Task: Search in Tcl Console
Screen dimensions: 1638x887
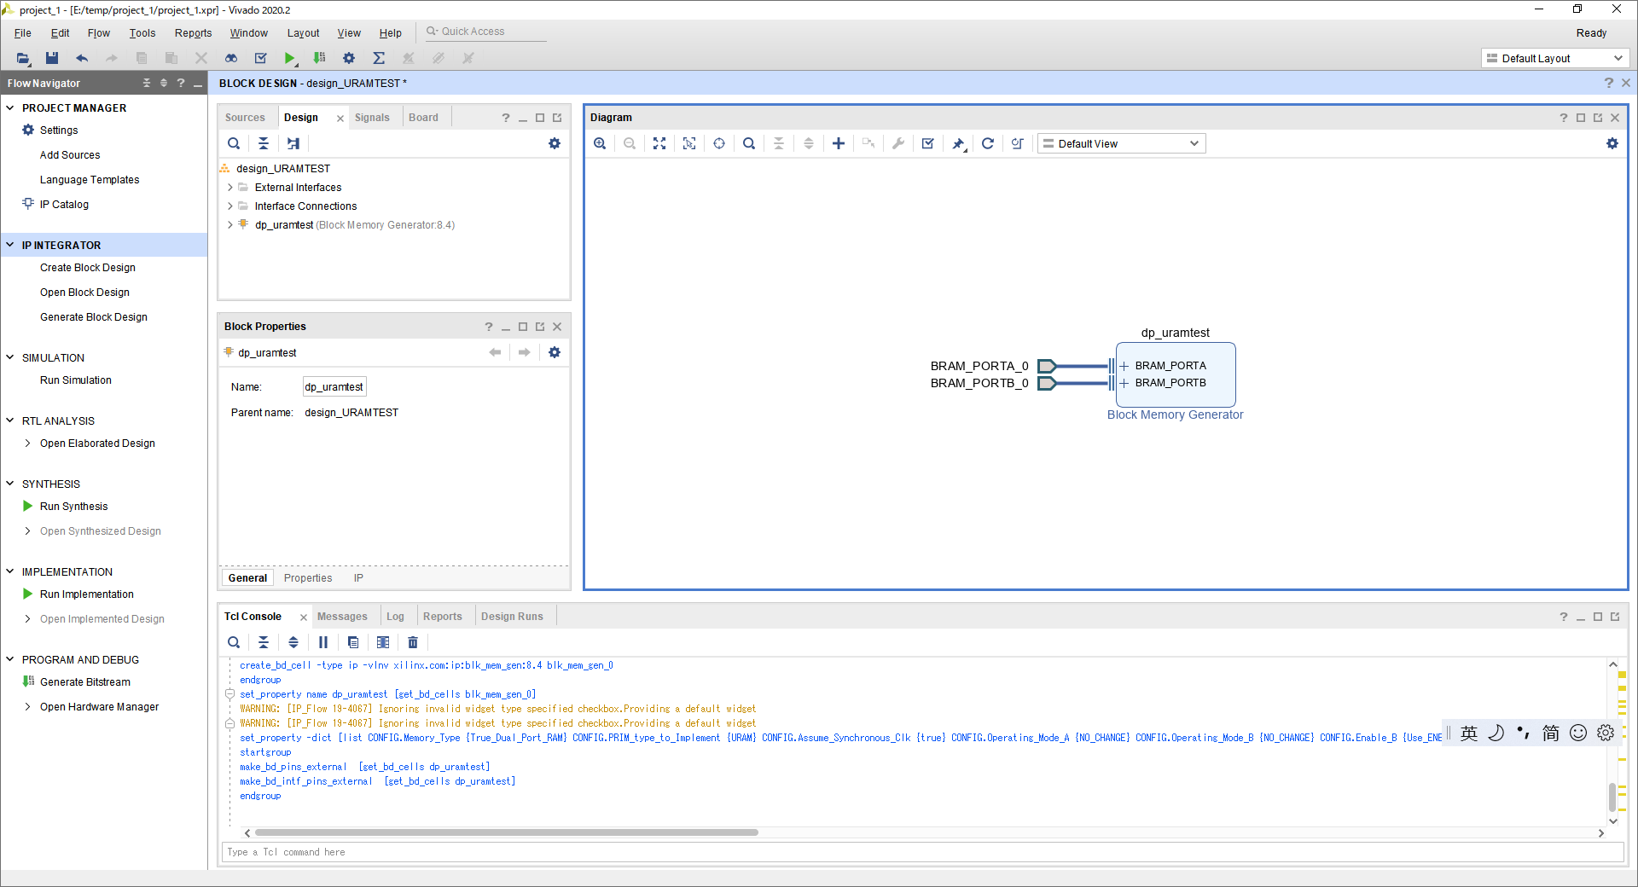Action: (x=234, y=642)
